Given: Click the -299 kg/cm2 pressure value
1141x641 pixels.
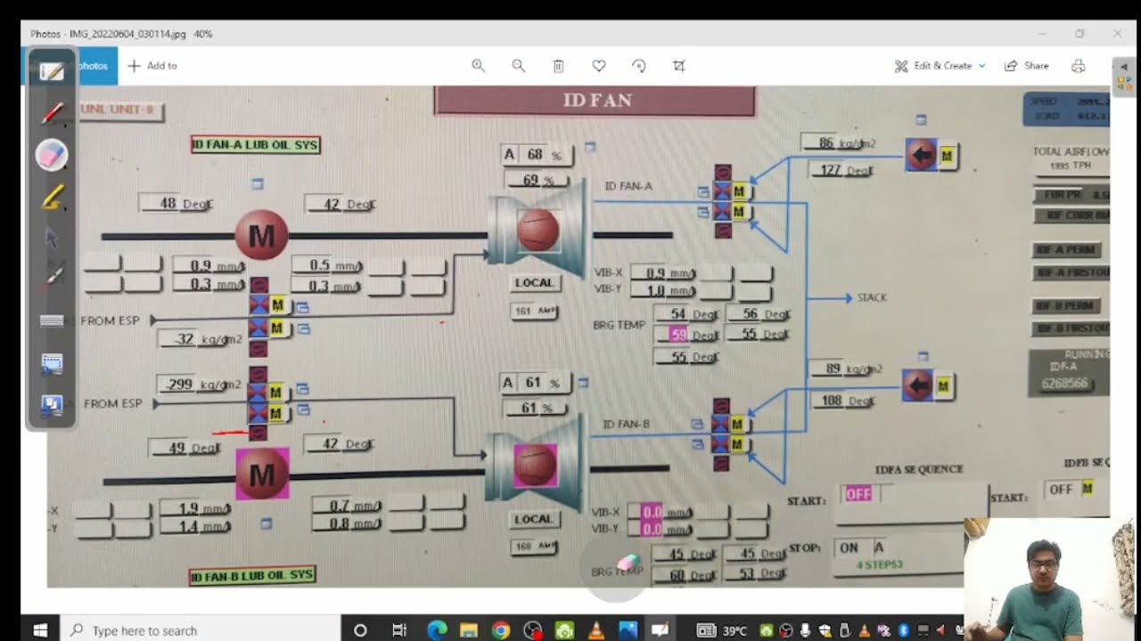Looking at the screenshot, I should pos(201,385).
